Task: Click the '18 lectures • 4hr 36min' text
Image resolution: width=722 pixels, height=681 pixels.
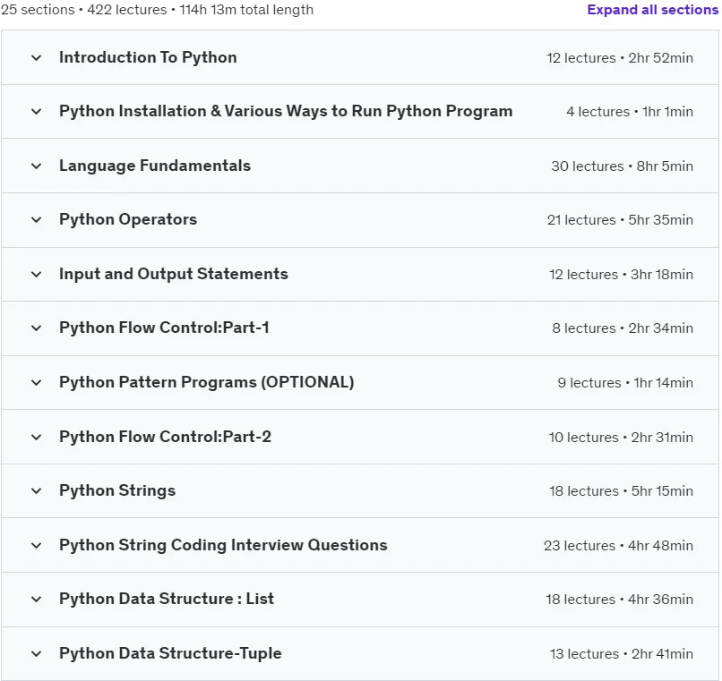Action: [x=619, y=600]
